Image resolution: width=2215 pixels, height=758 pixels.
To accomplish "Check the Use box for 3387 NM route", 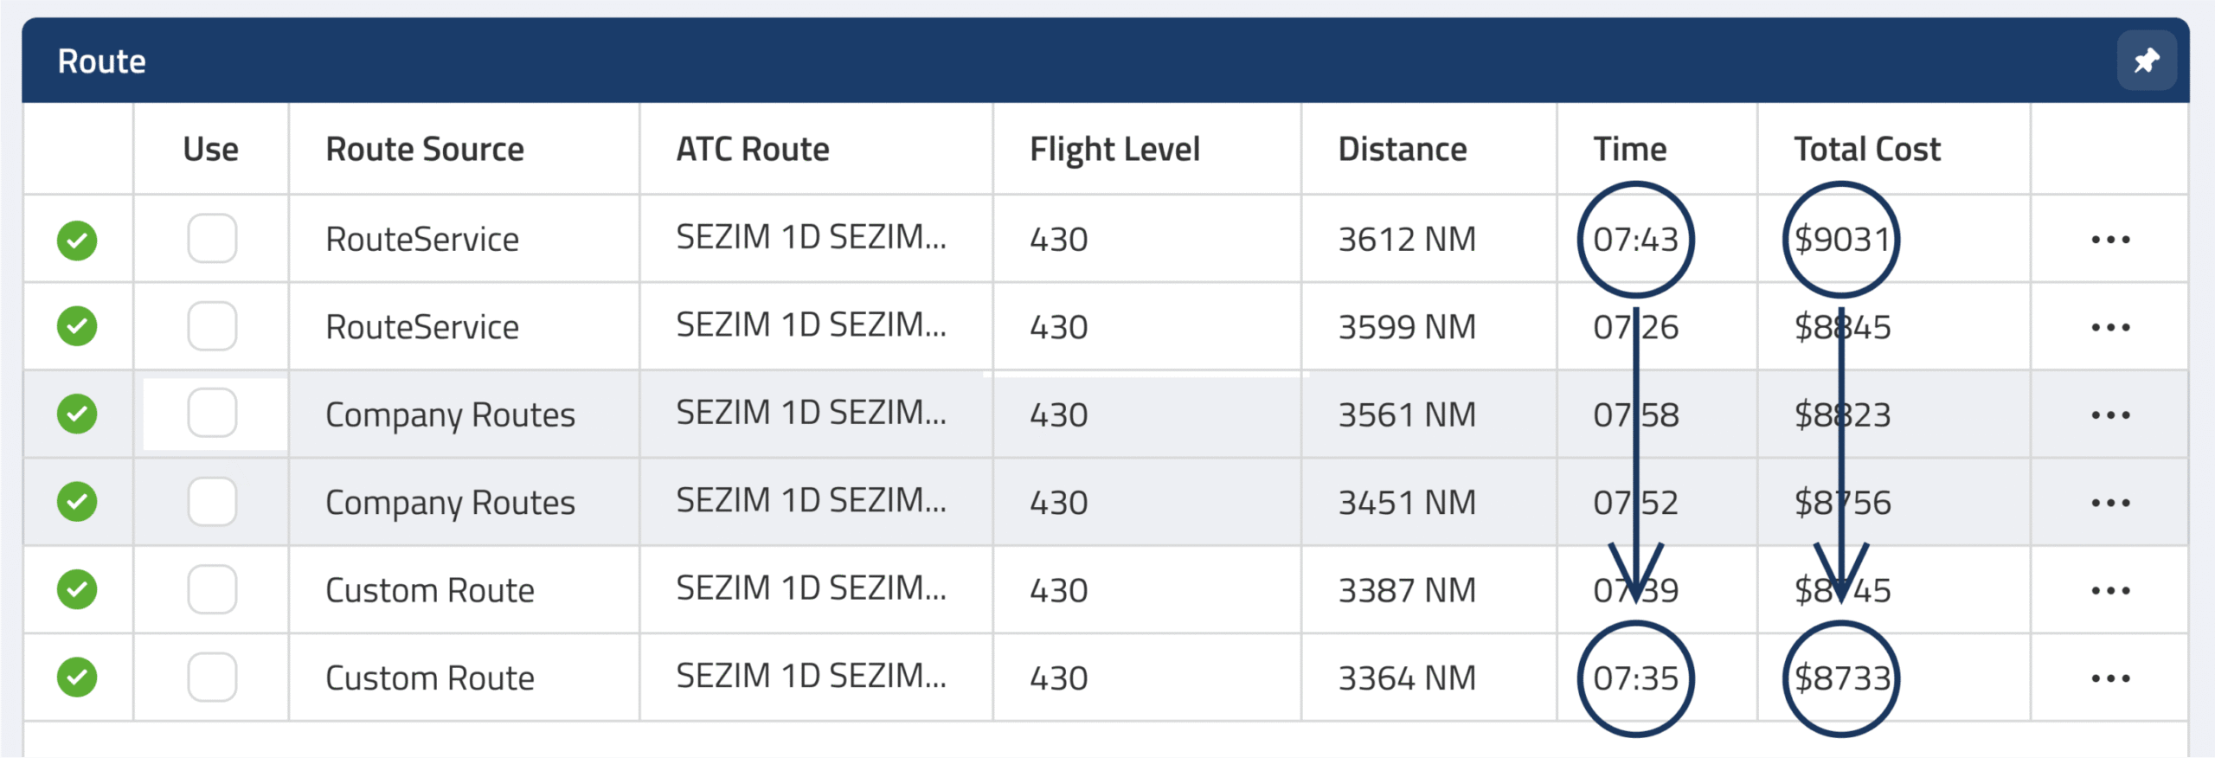I will point(212,589).
